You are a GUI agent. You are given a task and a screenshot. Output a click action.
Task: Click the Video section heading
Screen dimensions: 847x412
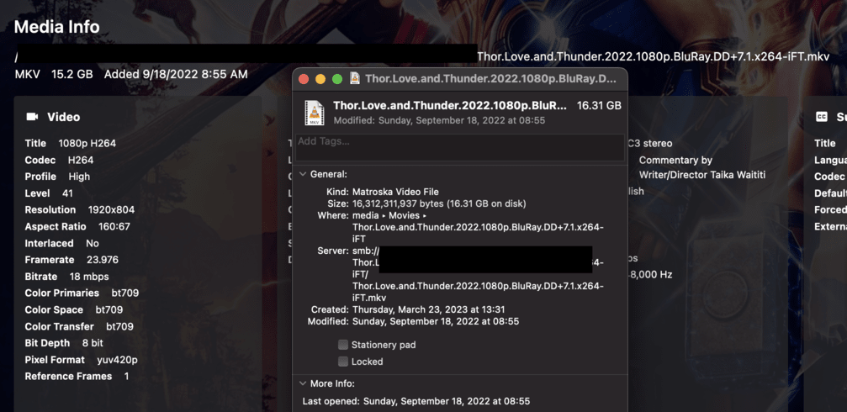click(x=64, y=117)
